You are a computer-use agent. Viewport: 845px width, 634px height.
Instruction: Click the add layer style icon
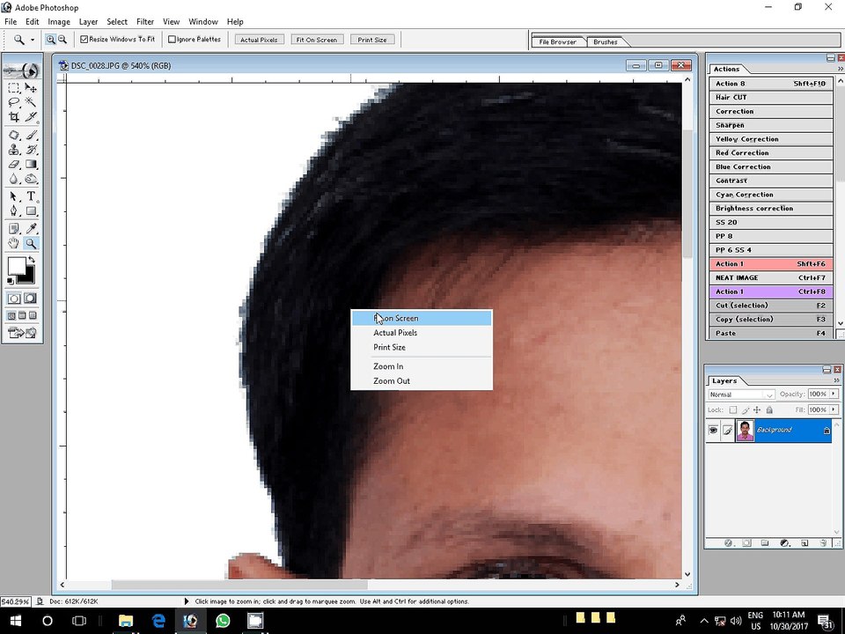(x=728, y=543)
